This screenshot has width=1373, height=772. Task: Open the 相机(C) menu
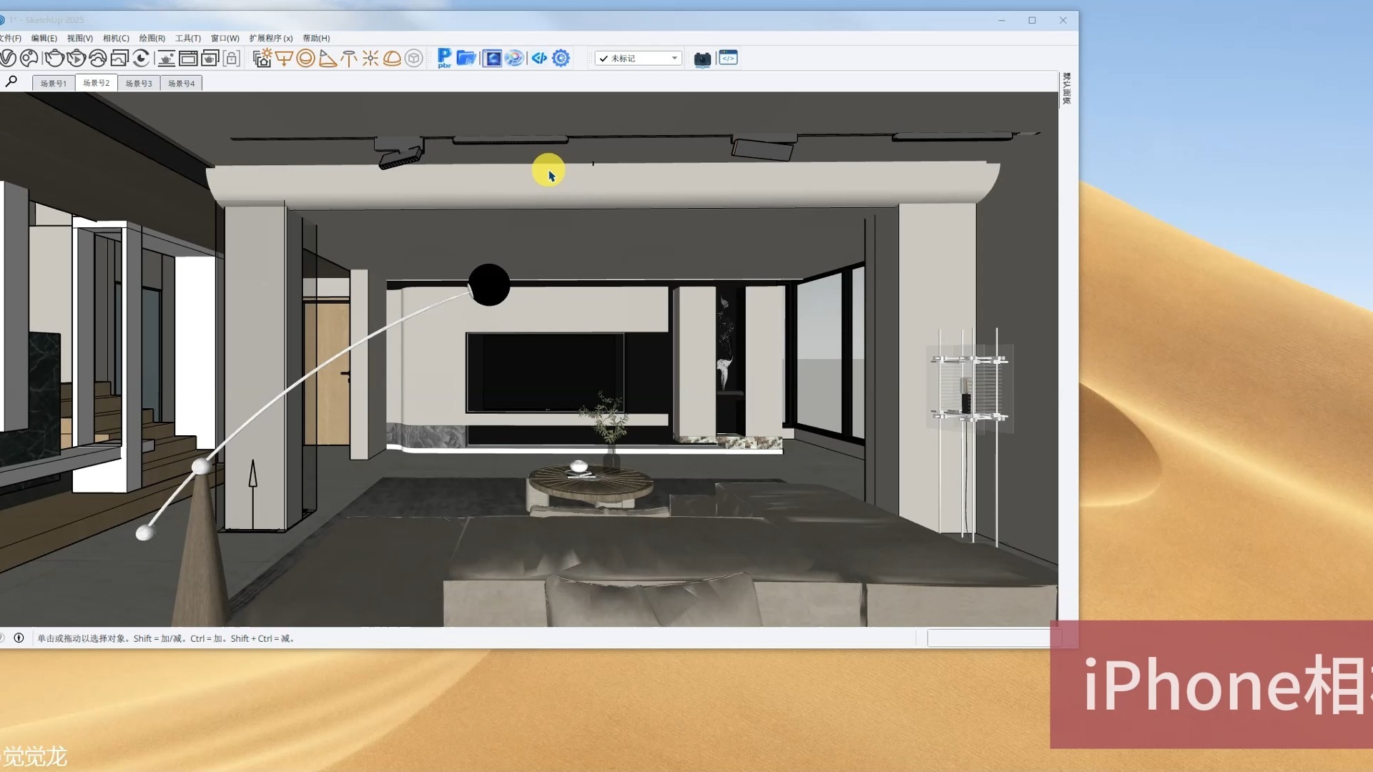[116, 38]
